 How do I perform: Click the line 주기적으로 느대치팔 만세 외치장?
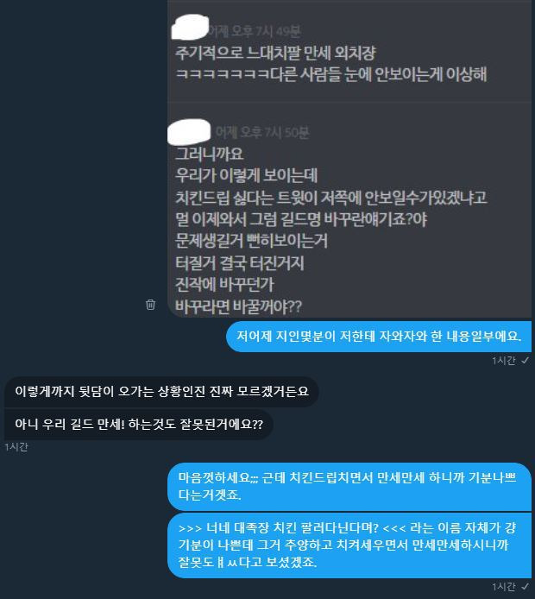(276, 53)
